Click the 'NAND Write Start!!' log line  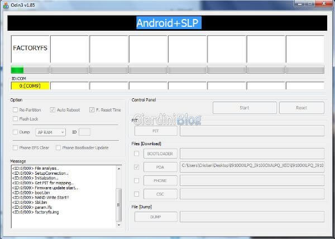pos(41,198)
